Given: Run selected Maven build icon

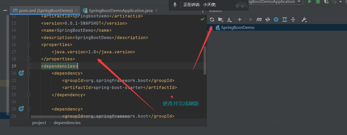Looking at the screenshot, I should pyautogui.click(x=251, y=20).
